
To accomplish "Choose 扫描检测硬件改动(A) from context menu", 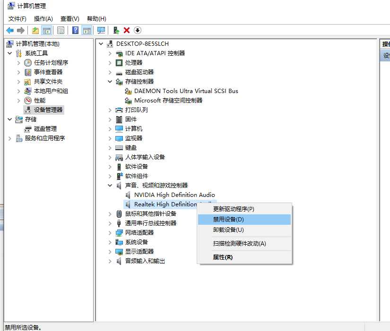I will pyautogui.click(x=244, y=244).
